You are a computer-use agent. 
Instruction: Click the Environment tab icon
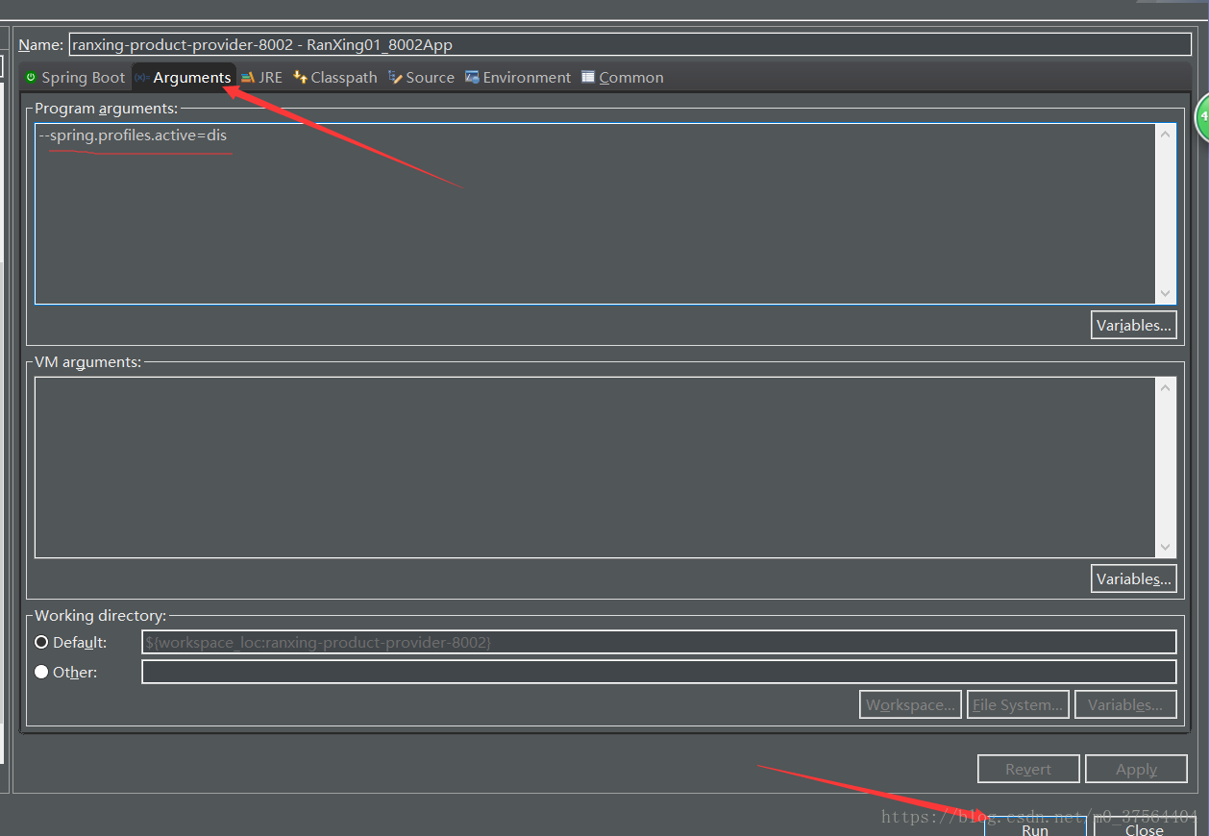click(472, 78)
